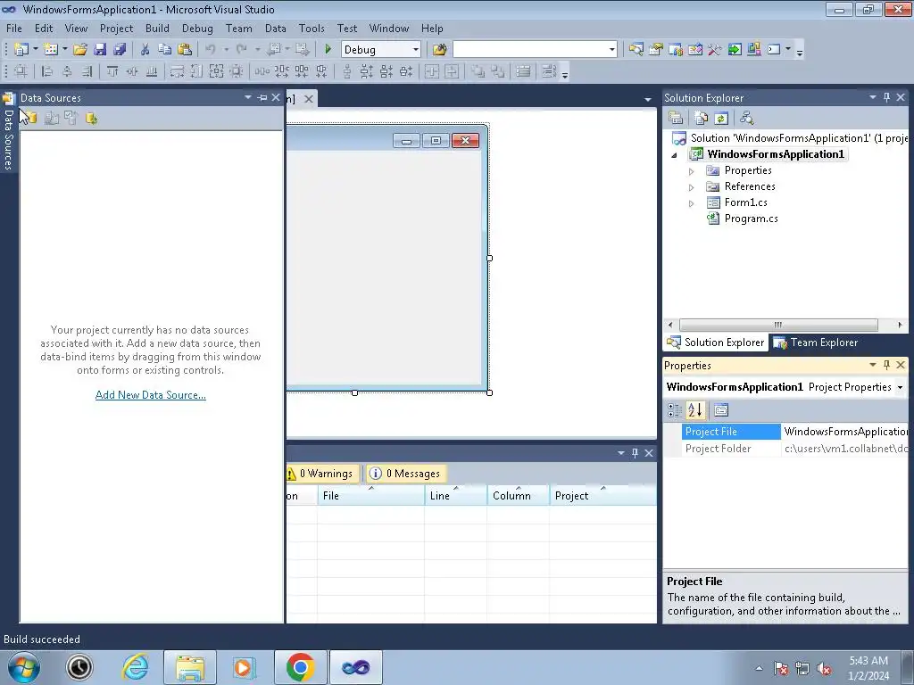Select the Project Folder property row
Viewport: 914px width, 685px height.
point(785,449)
